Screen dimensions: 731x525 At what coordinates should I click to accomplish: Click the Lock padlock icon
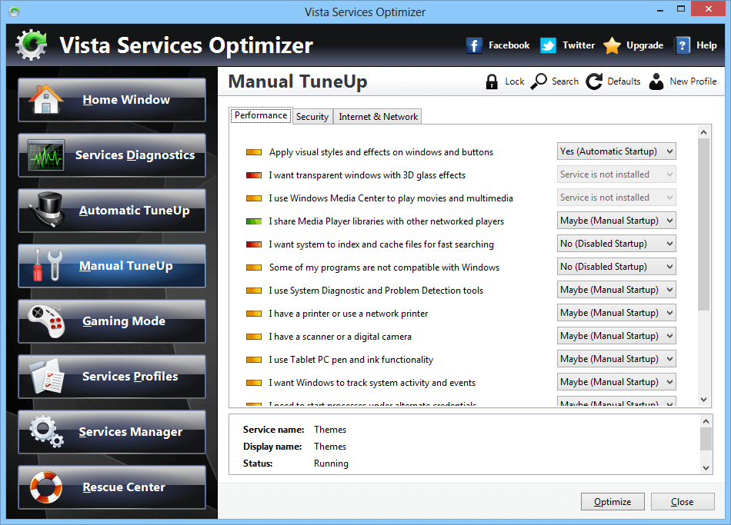pyautogui.click(x=492, y=81)
